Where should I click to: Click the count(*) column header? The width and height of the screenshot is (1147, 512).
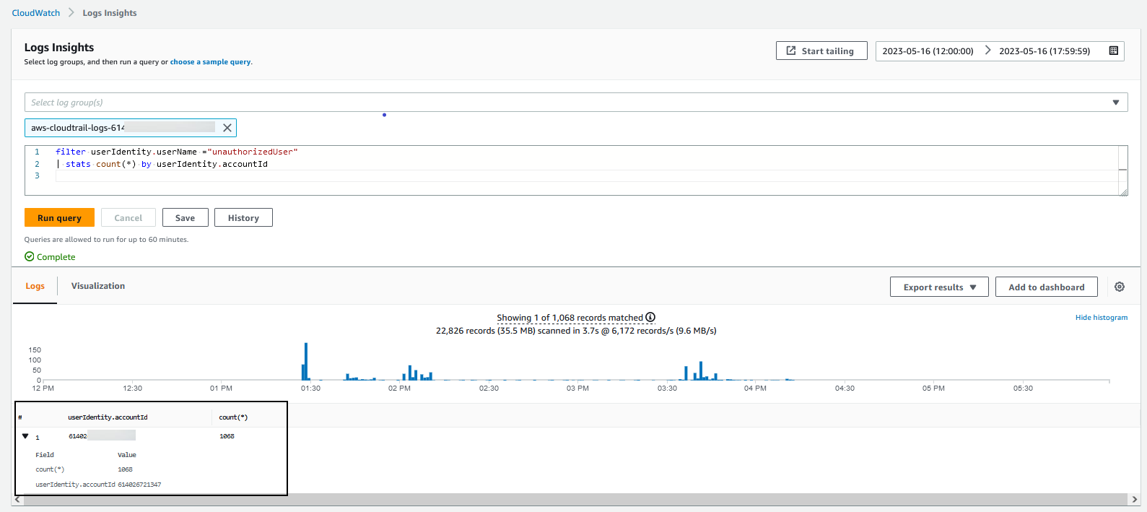[x=233, y=417]
